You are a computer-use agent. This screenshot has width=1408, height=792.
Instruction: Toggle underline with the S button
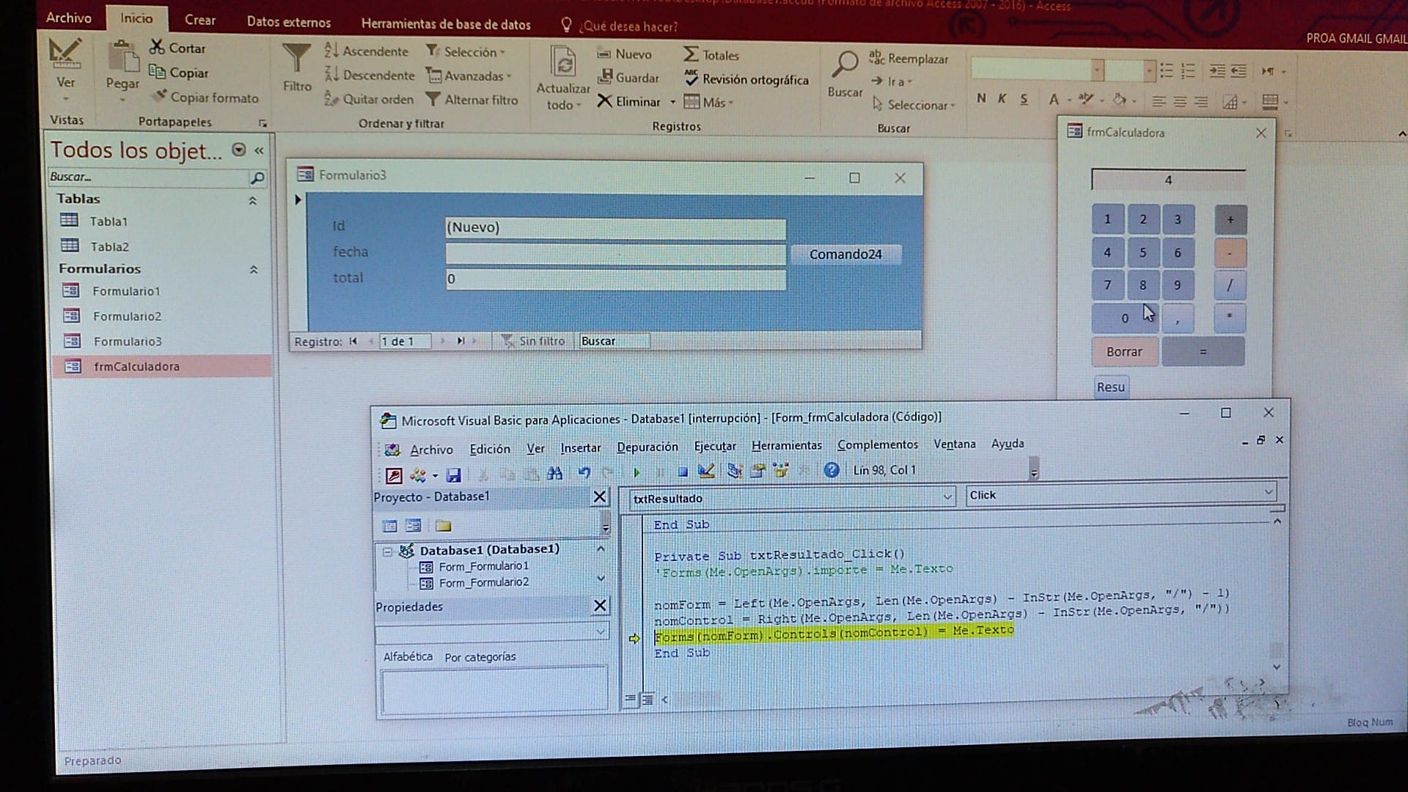1022,98
